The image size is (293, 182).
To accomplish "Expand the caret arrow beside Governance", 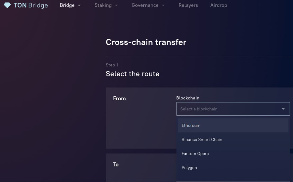I will click(163, 6).
